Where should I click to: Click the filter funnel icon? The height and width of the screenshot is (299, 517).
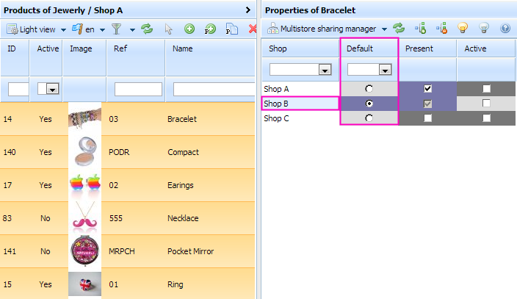coord(116,29)
